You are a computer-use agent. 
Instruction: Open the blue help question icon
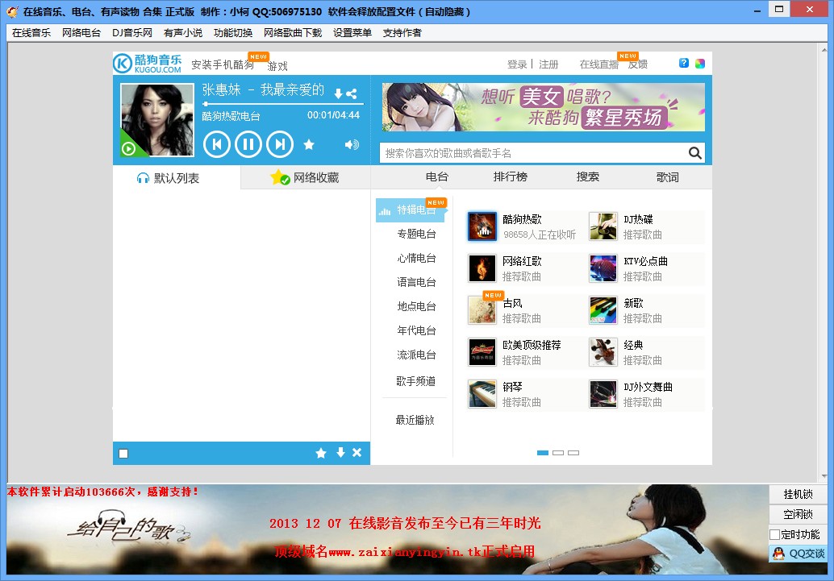[684, 63]
